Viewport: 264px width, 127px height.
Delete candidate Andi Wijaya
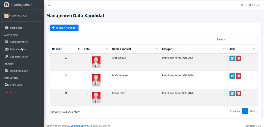coord(238,58)
